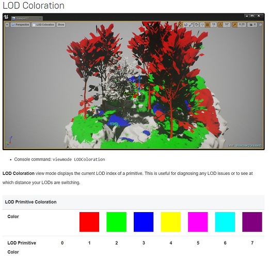This screenshot has width=269, height=258.
Task: Click the Unreal Engine logo
Action: pos(6,17)
